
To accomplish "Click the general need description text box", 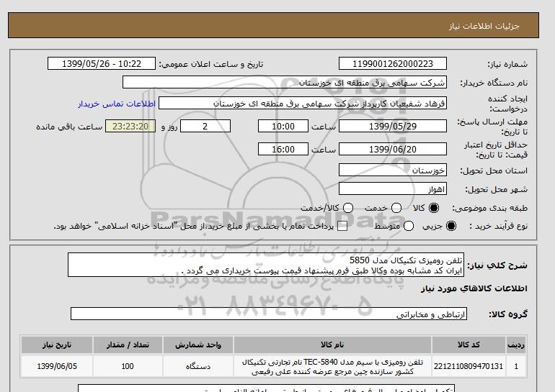I will [x=266, y=265].
